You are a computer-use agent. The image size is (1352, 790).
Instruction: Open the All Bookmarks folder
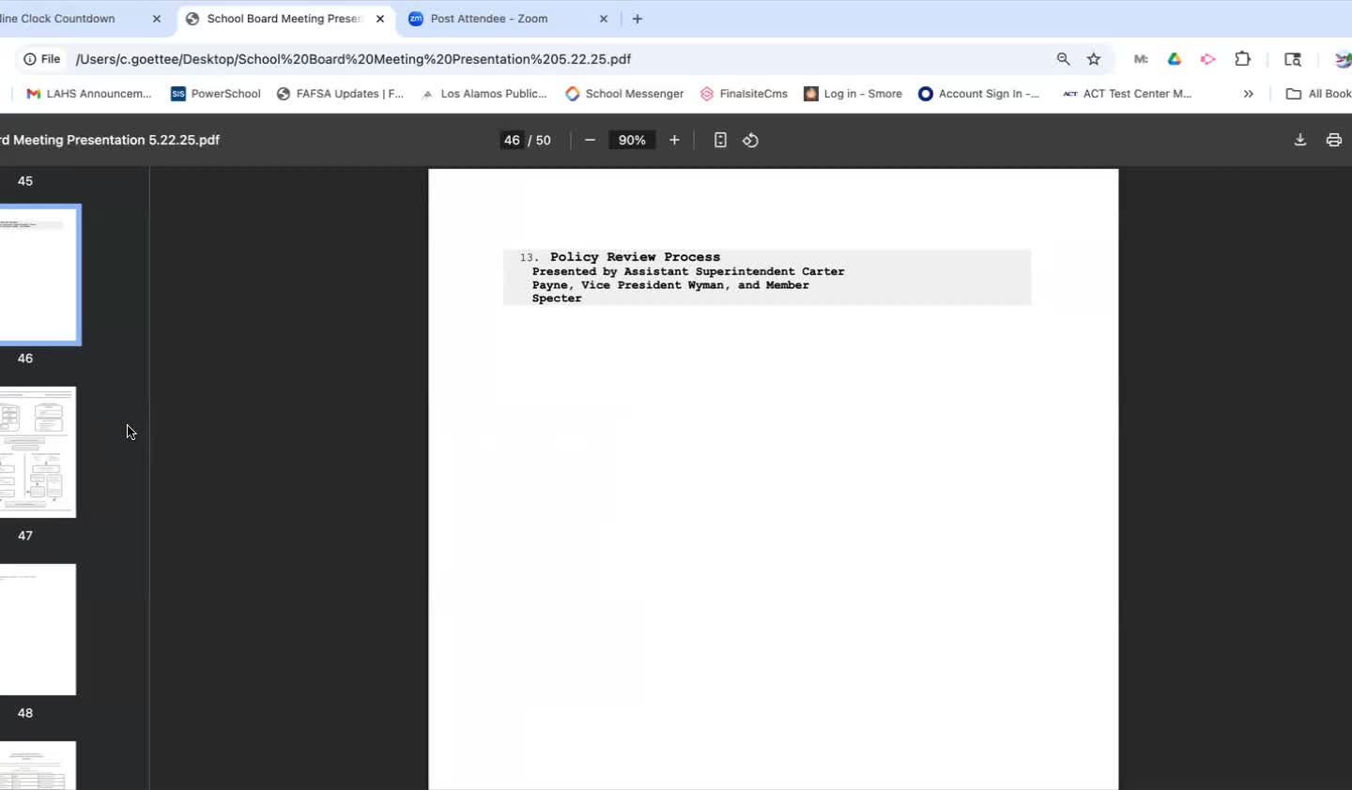pyautogui.click(x=1318, y=94)
